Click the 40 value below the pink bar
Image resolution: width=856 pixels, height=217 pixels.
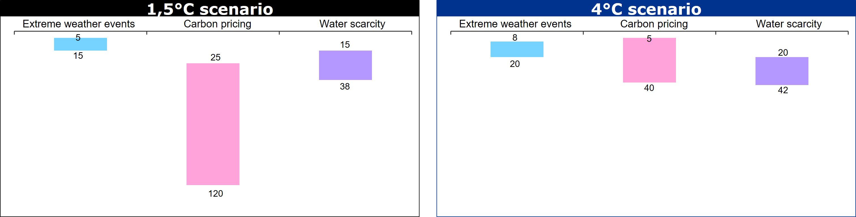[x=649, y=88]
